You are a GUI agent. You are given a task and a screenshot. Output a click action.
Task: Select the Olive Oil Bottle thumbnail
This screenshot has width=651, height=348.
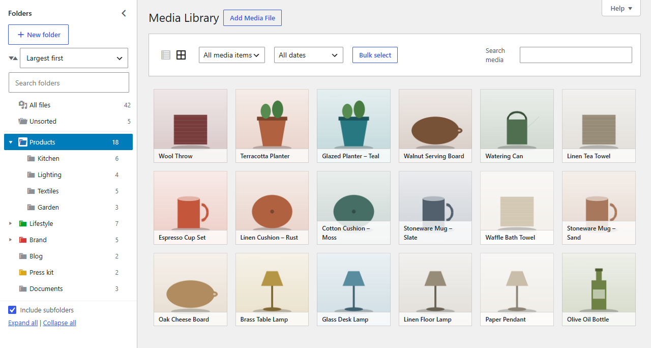point(599,289)
